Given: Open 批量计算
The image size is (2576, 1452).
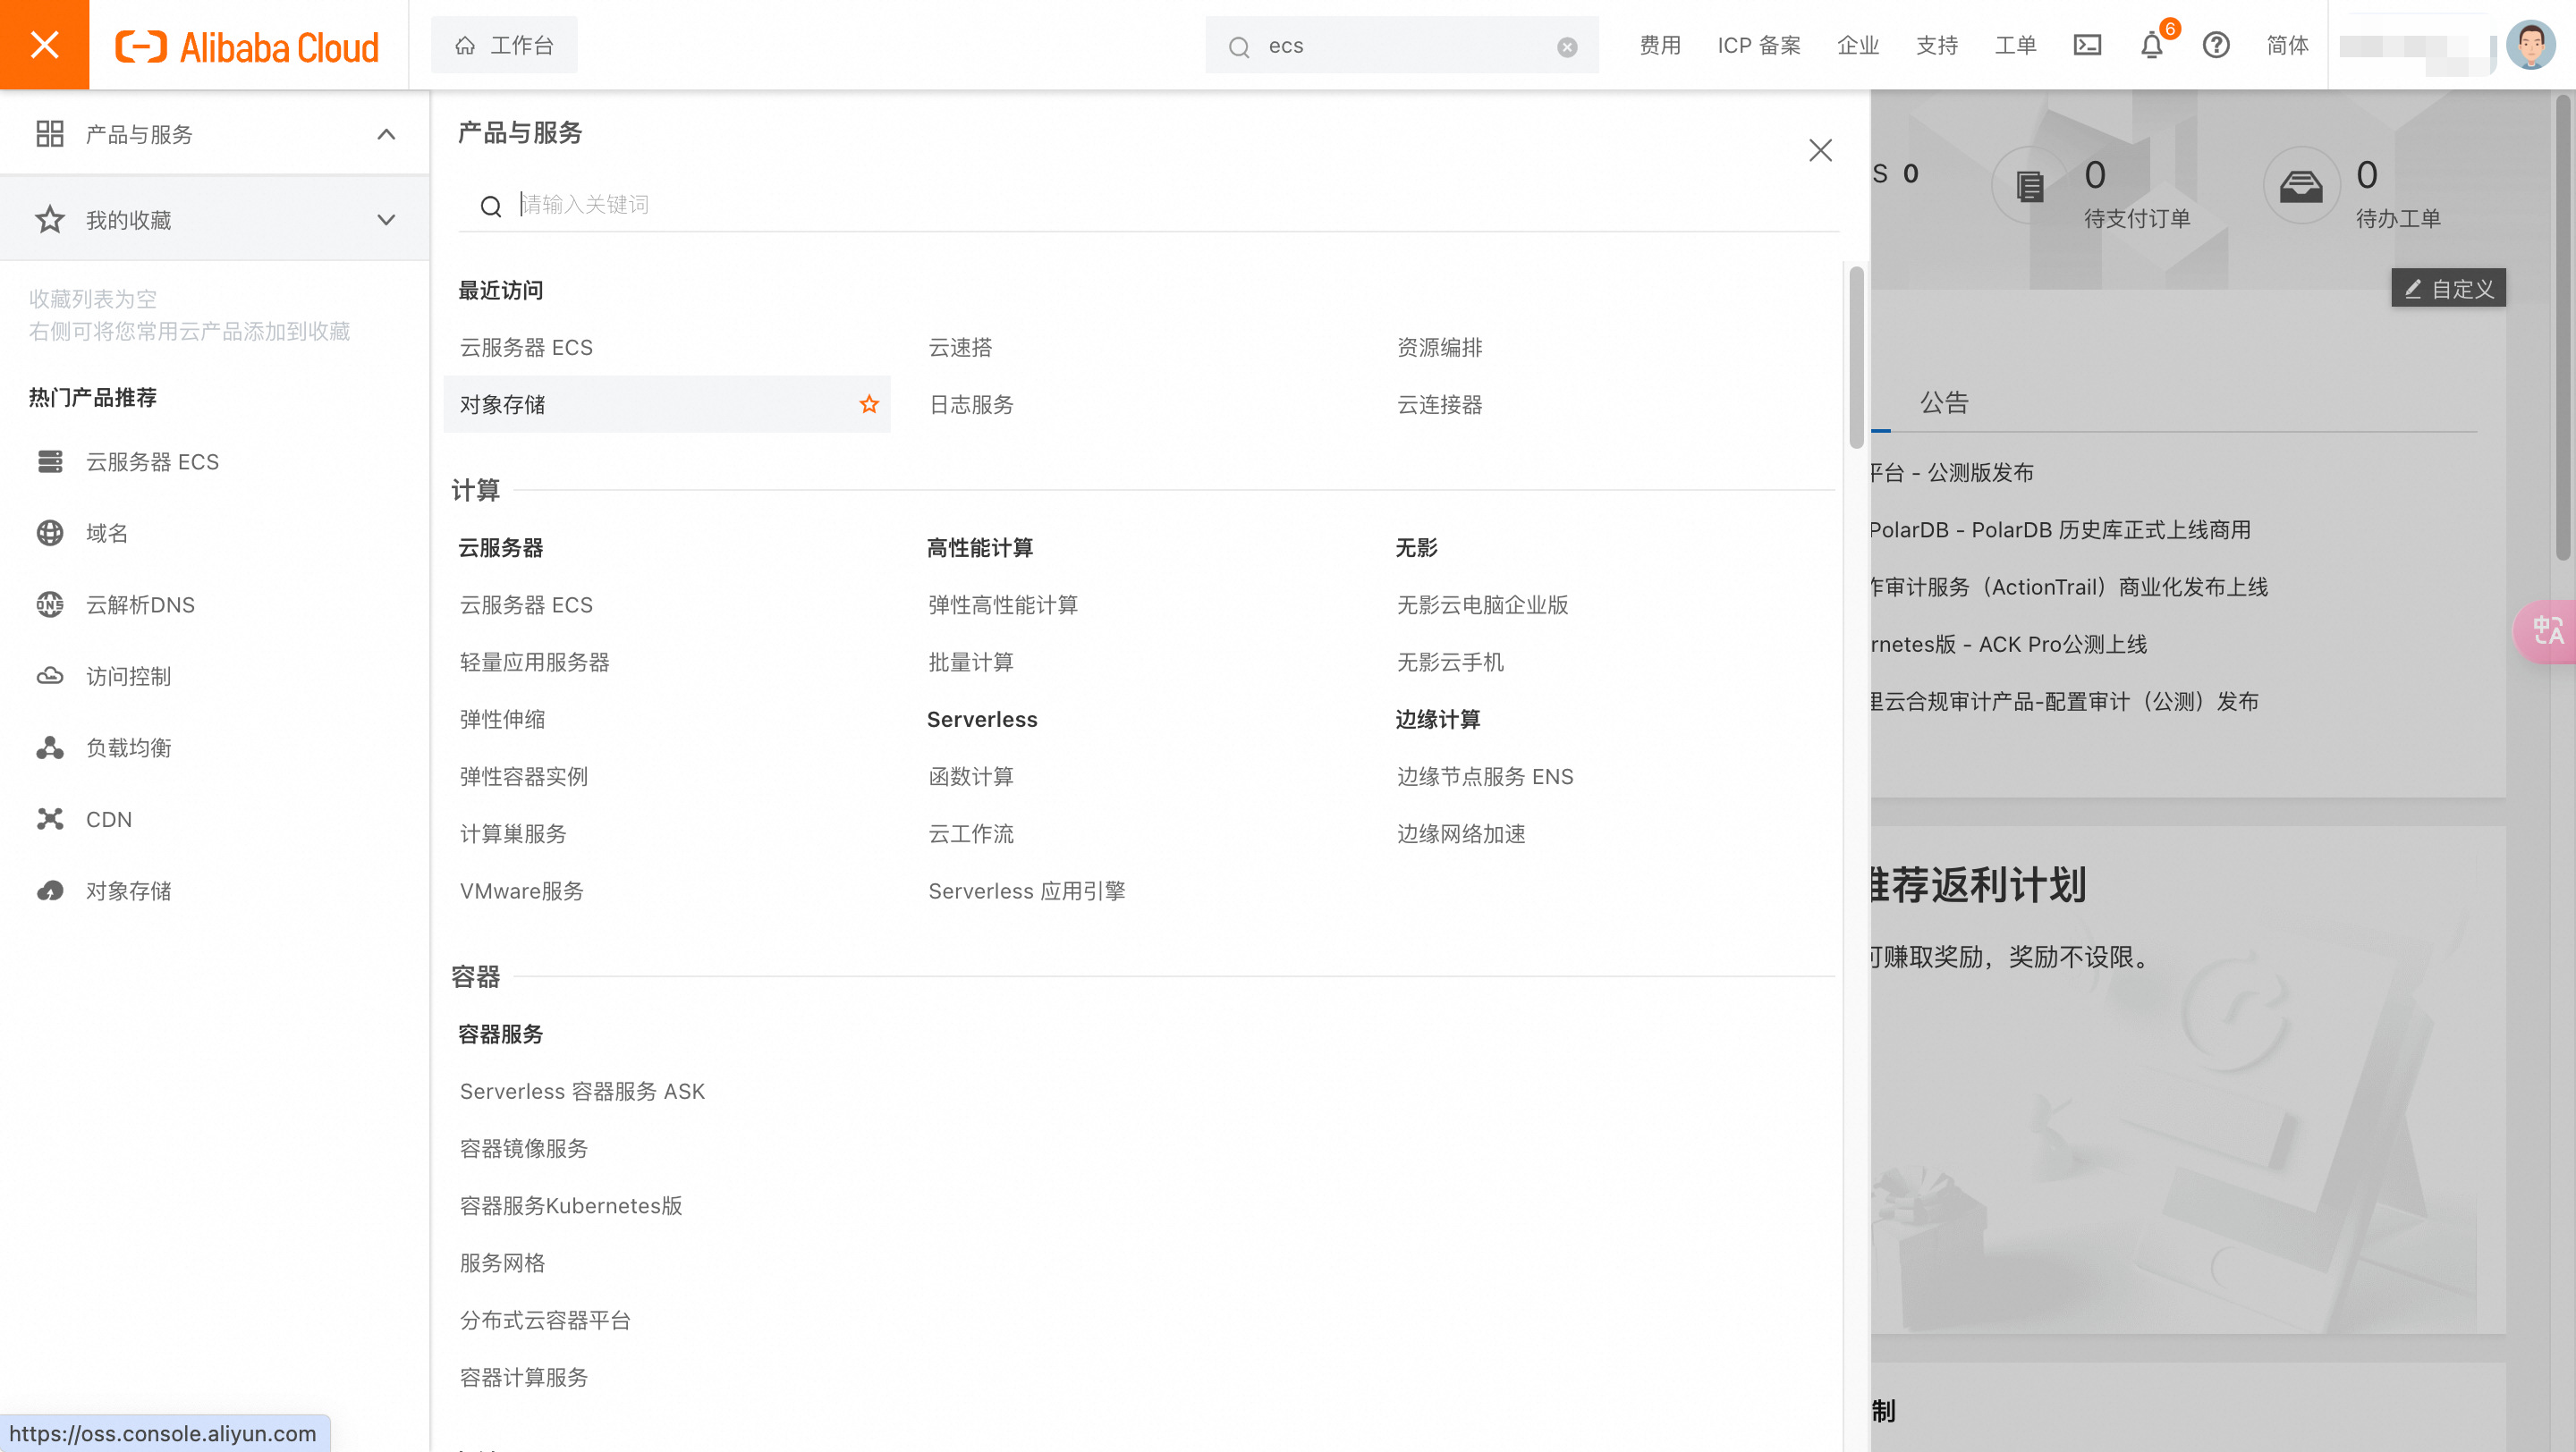Looking at the screenshot, I should [971, 662].
